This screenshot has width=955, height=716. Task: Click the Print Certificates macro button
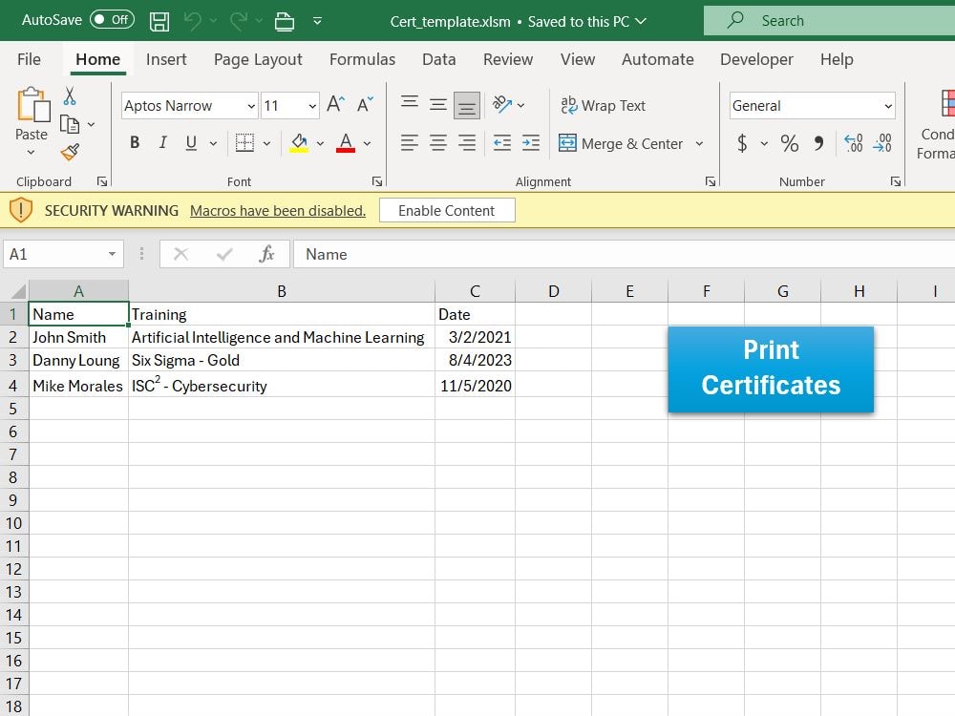[771, 369]
